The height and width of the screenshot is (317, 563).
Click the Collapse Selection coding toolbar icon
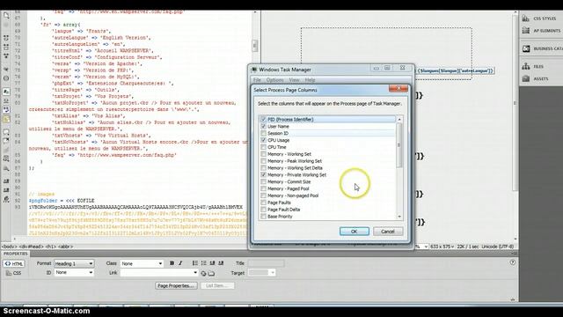[6, 47]
